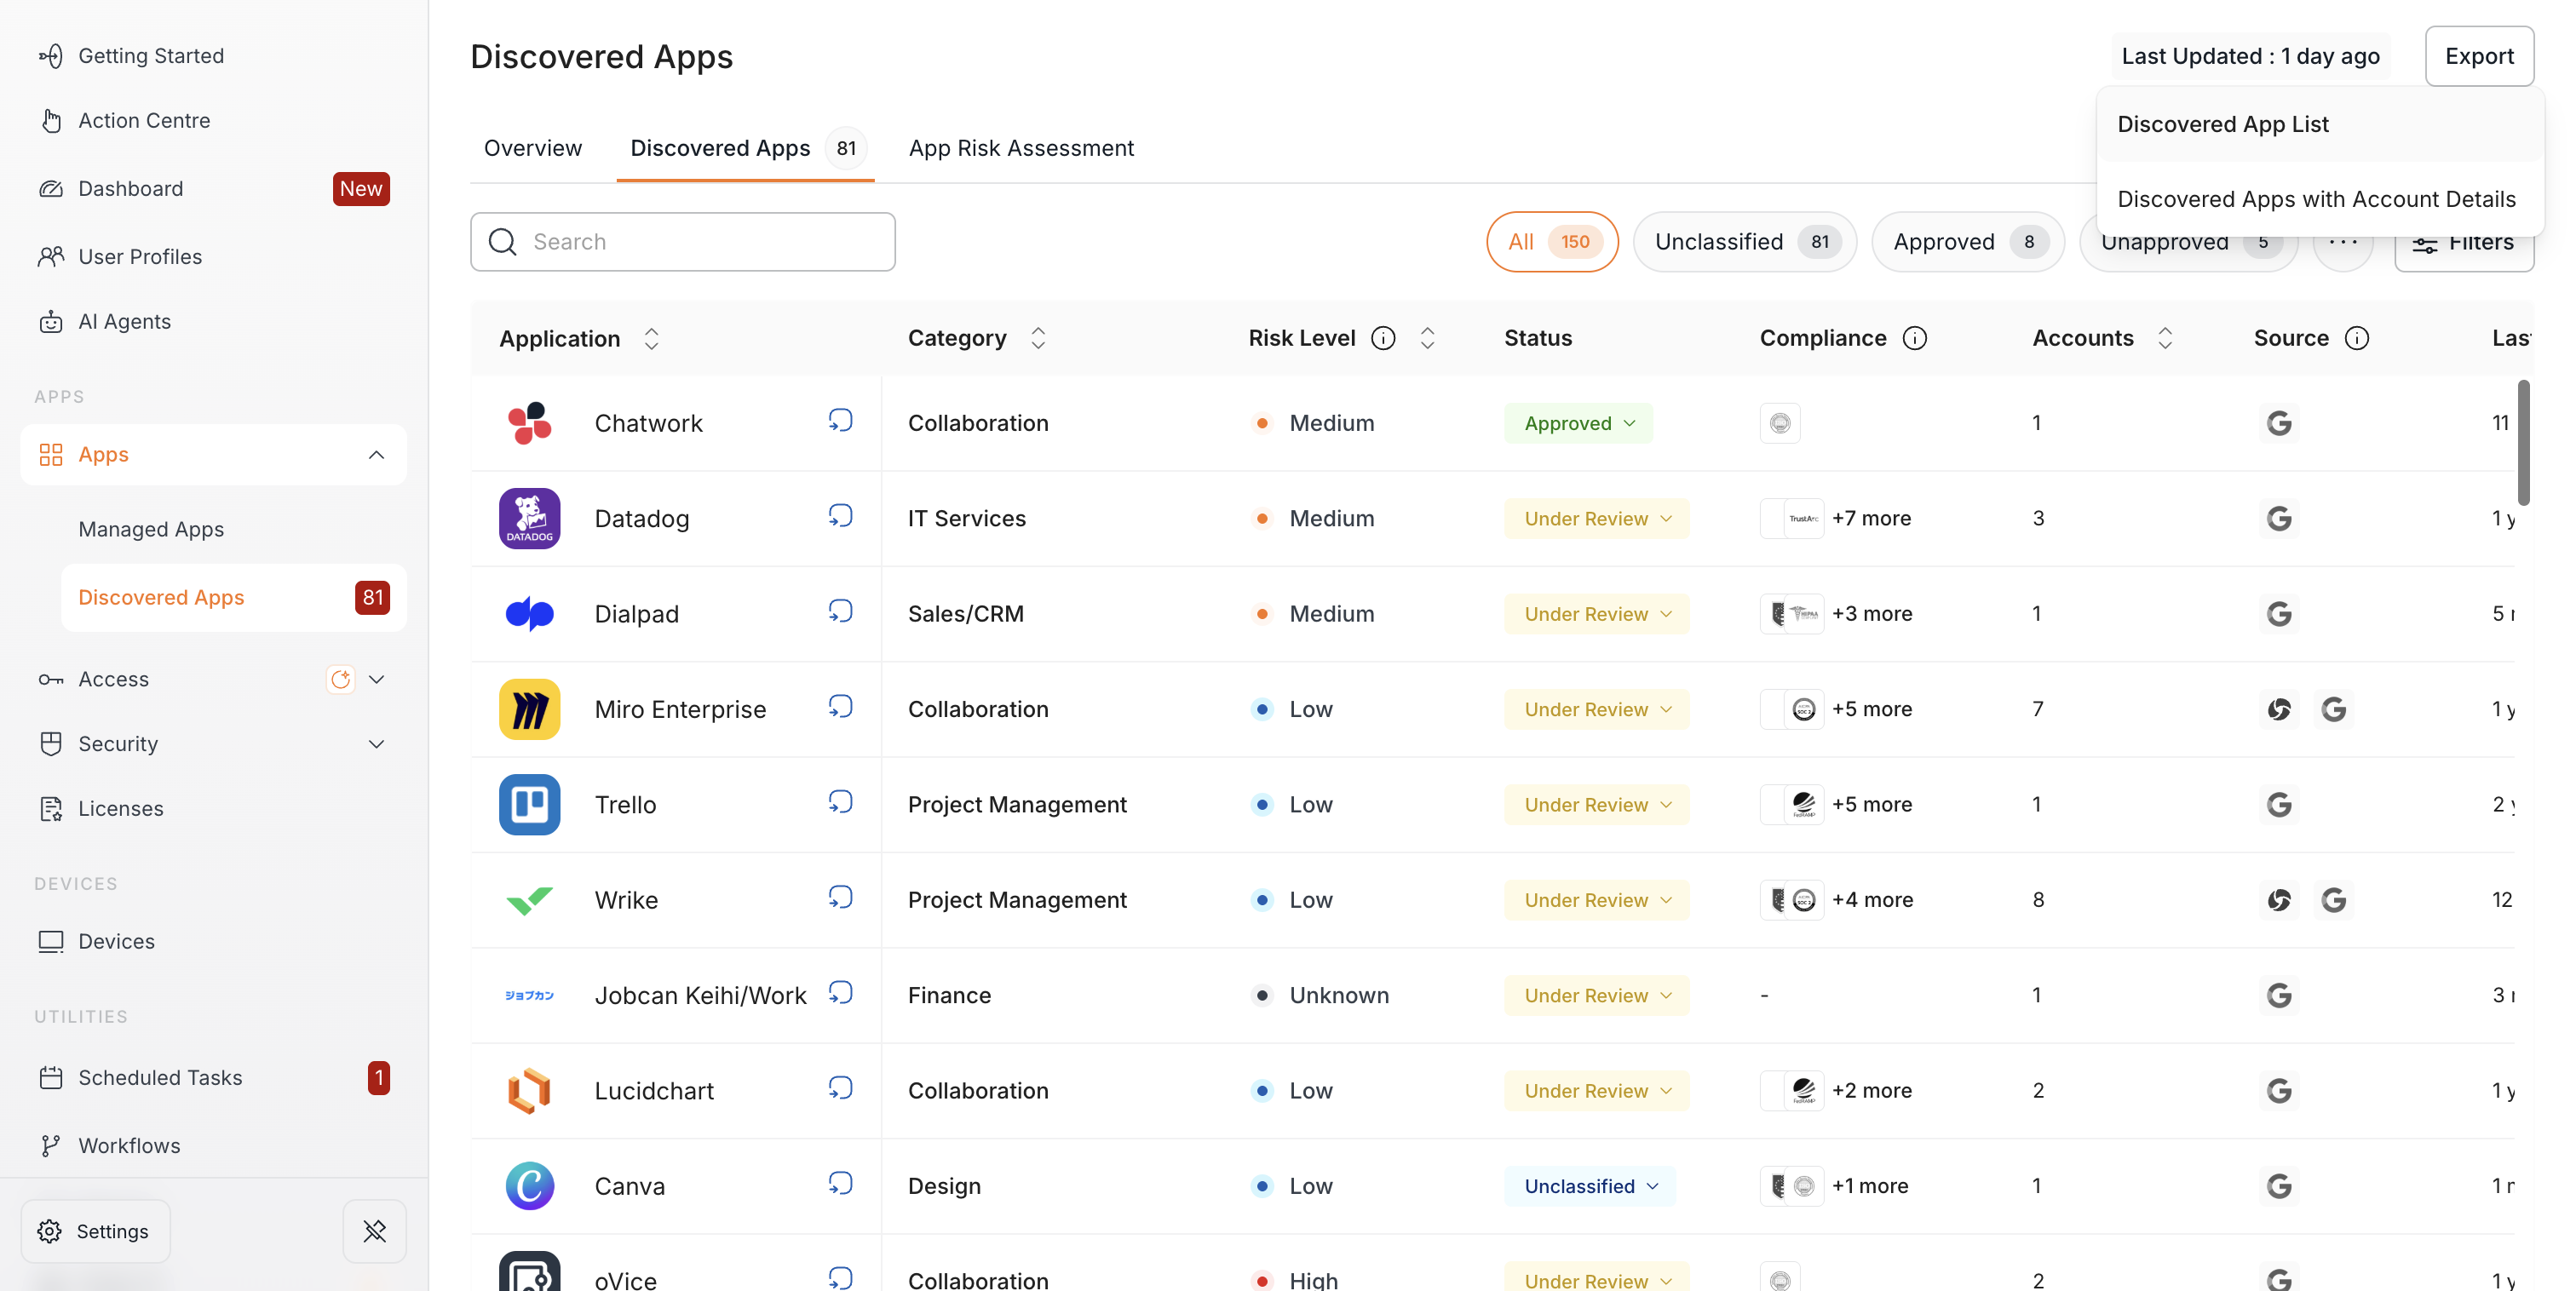Click the Lucidchart app logo
The image size is (2576, 1291).
(529, 1090)
